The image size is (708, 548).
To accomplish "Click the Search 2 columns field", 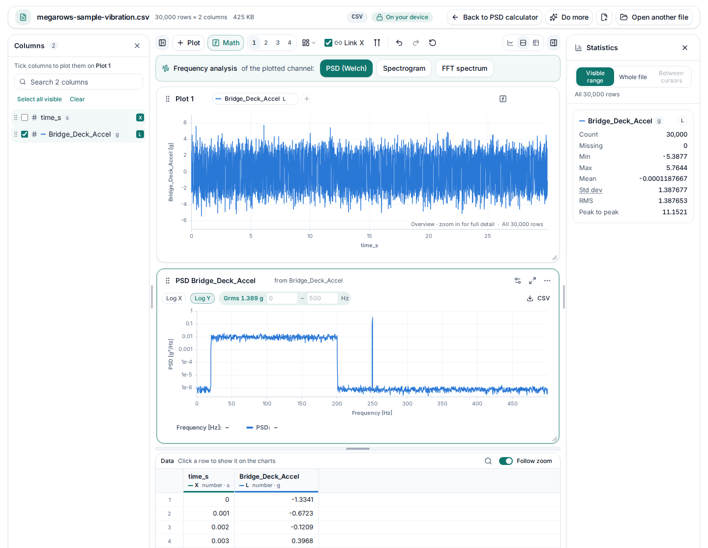I will click(79, 82).
